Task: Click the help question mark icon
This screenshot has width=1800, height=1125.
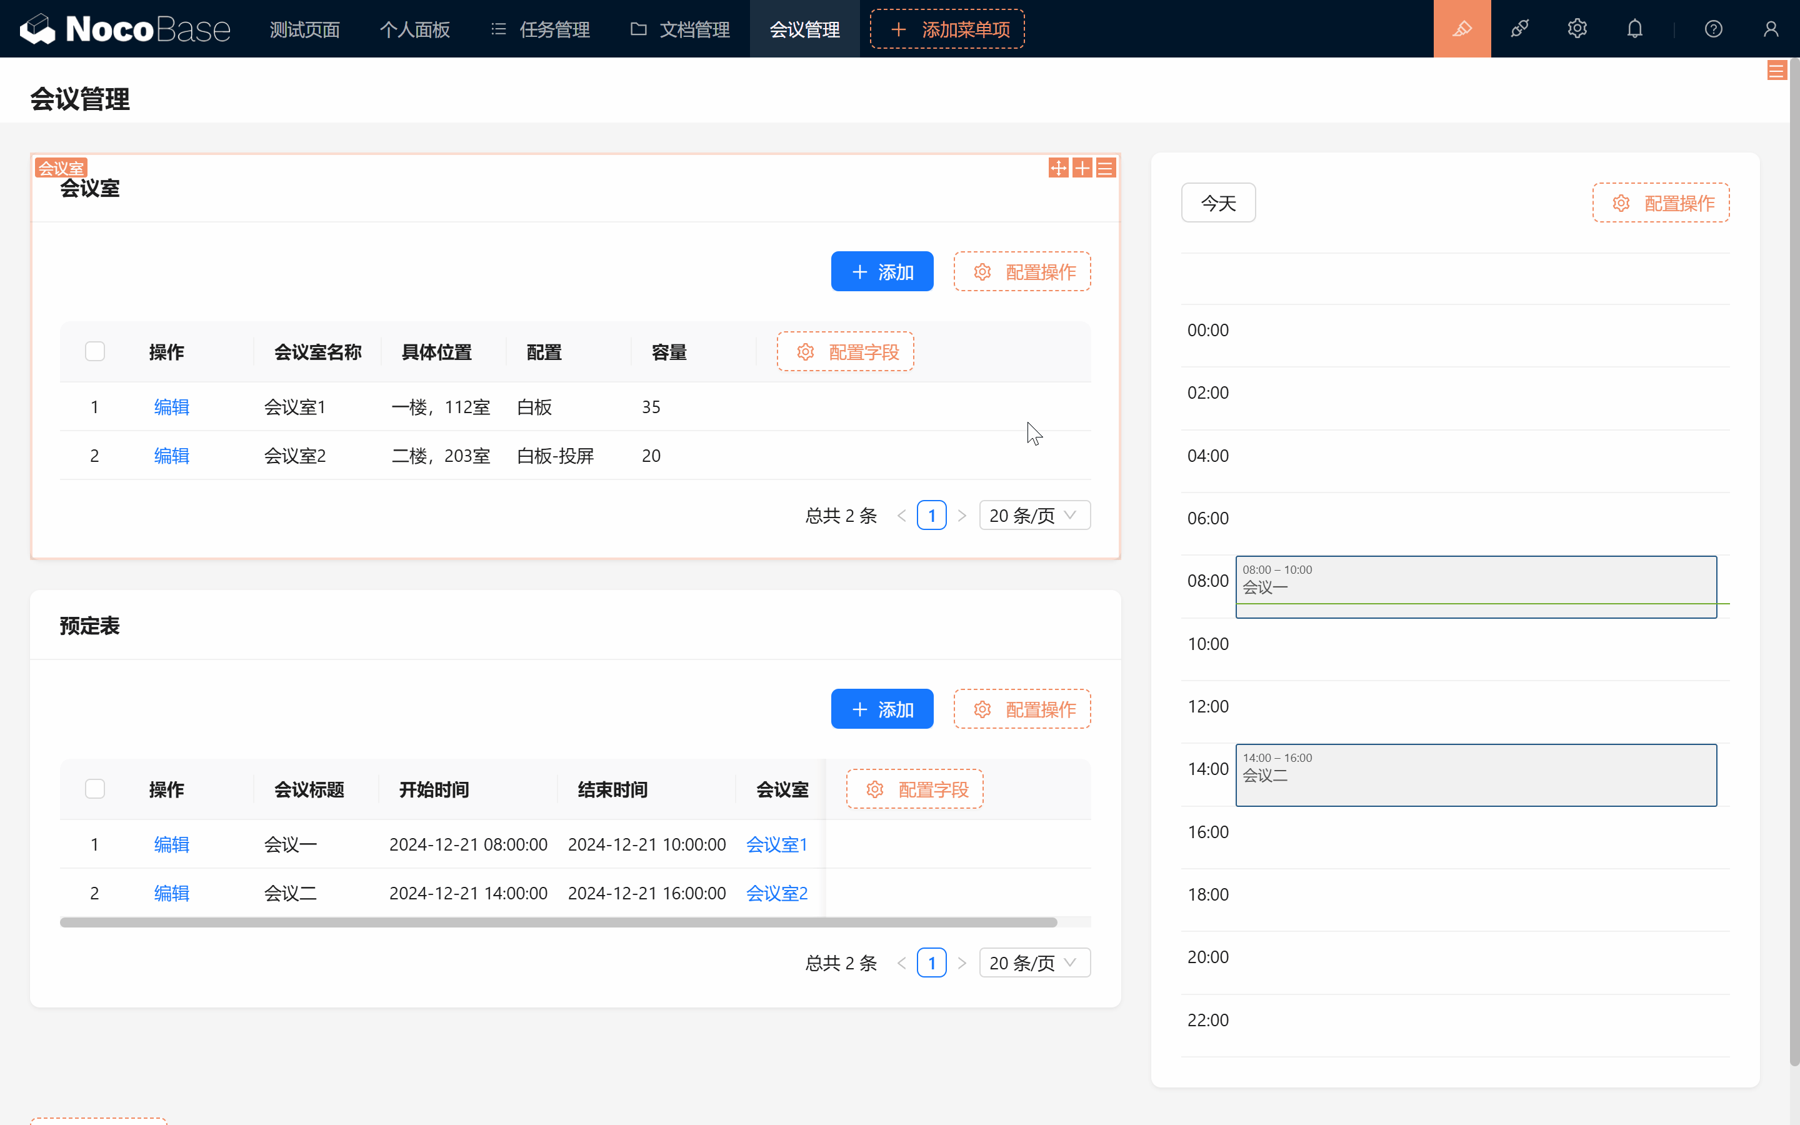Action: tap(1713, 29)
